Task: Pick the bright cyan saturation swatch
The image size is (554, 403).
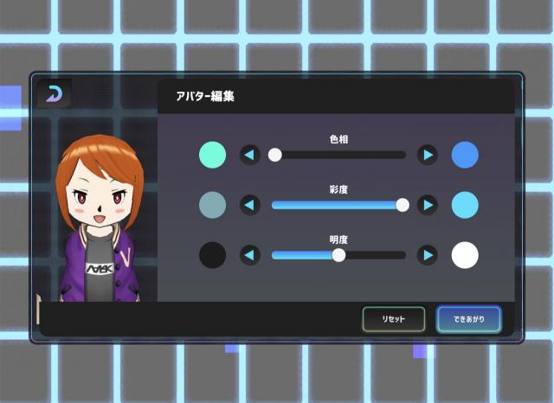Action: click(x=465, y=205)
